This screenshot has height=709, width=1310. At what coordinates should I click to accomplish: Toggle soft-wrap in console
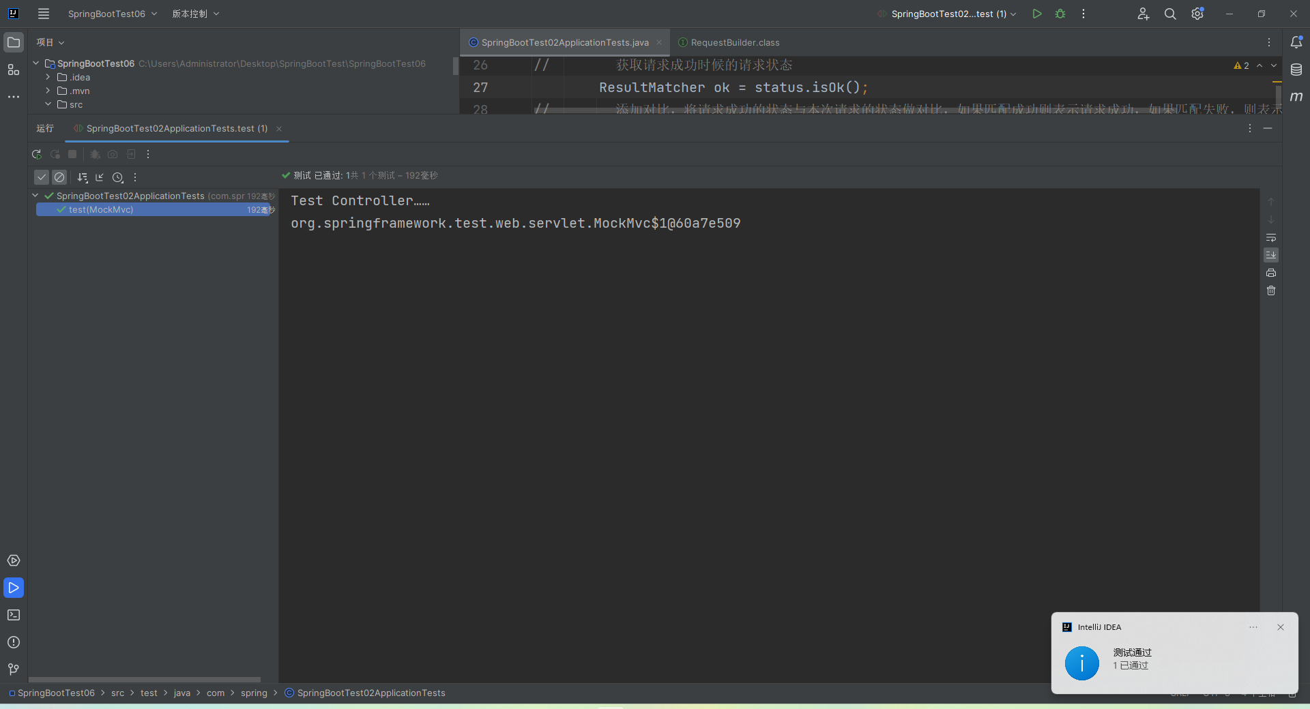[x=1271, y=237]
